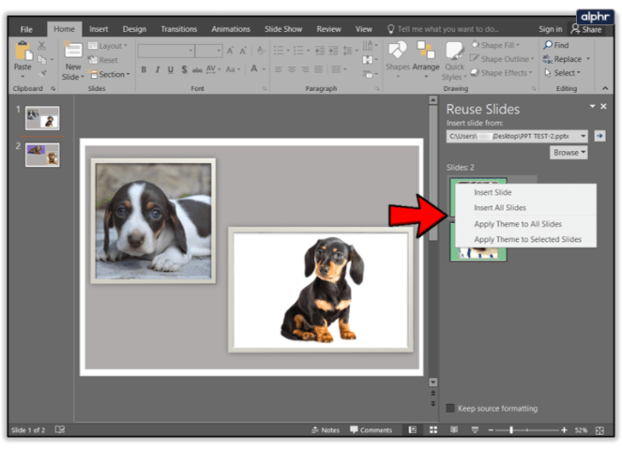This screenshot has height=451, width=622.
Task: Enable Keep source formatting checkbox
Action: coord(450,408)
